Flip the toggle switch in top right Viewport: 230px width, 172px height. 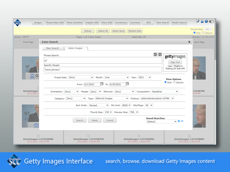(x=211, y=21)
